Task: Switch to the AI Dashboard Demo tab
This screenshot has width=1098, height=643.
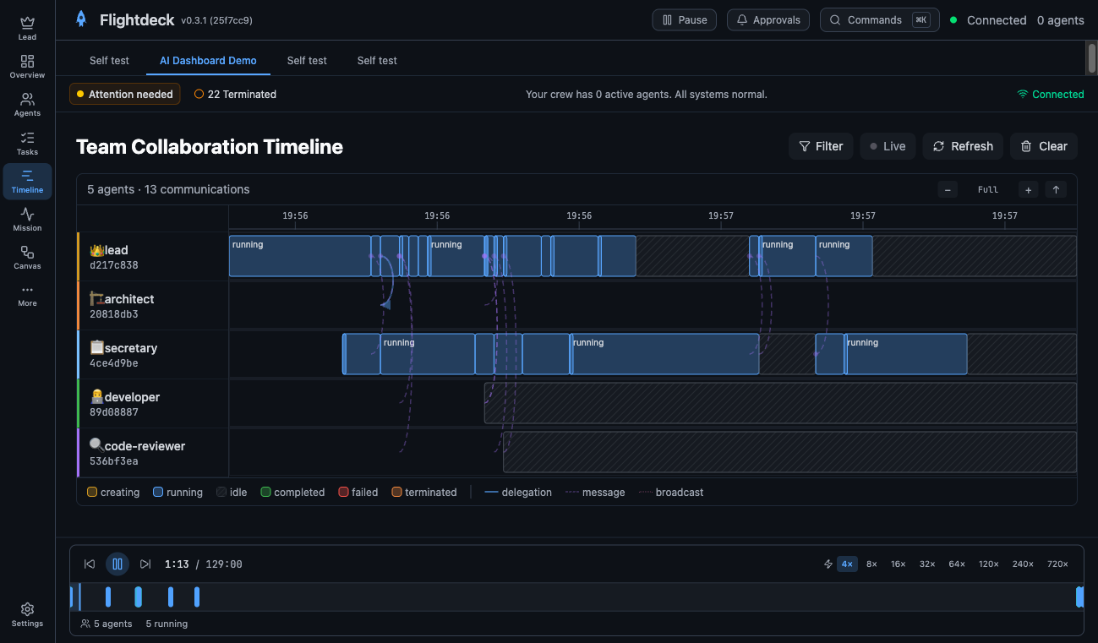Action: (207, 60)
